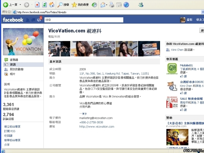Screen dimensions: 204x153
Task: Click the blue globe toolbar icon
Action: [x=126, y=5]
